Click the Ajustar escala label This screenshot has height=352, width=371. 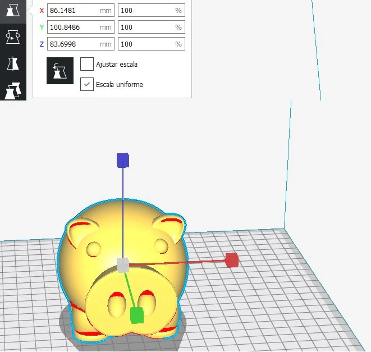coord(117,65)
